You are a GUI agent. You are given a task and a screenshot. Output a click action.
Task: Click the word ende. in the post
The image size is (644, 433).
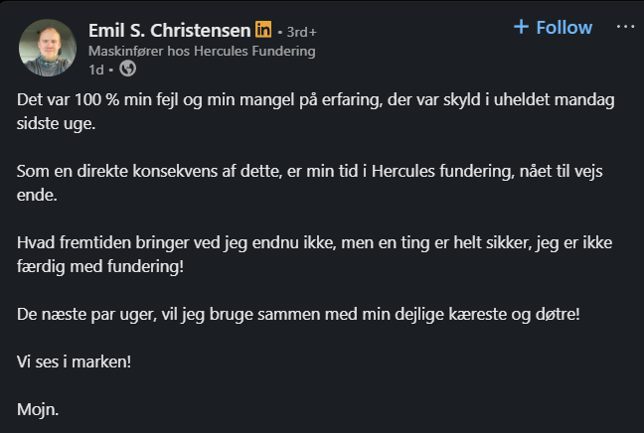click(37, 195)
